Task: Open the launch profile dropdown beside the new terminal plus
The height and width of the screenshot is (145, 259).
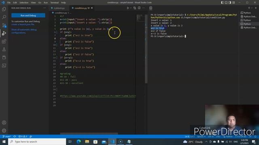Action: coord(252,8)
